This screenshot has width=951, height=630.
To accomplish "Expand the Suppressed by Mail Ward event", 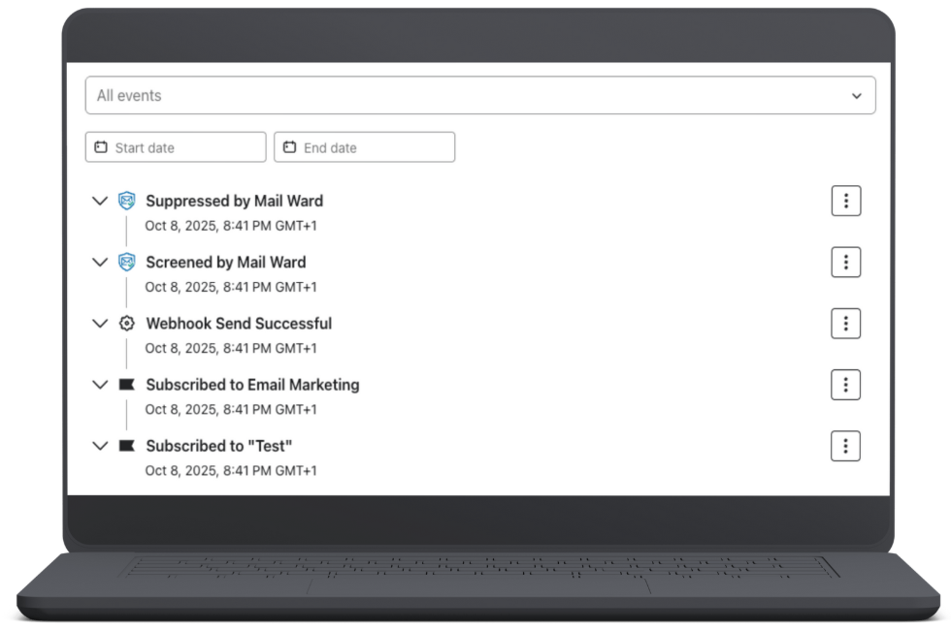I will (x=99, y=201).
